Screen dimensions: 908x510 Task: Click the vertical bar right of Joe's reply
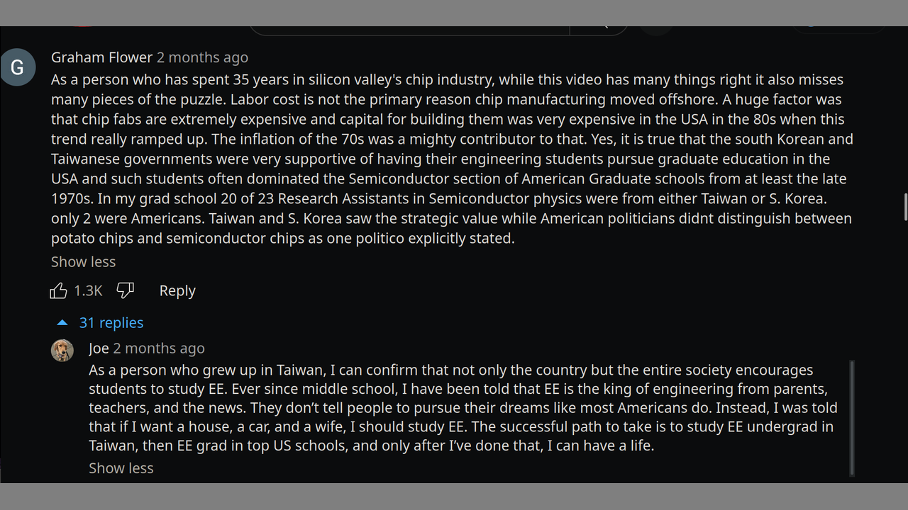[x=852, y=418]
